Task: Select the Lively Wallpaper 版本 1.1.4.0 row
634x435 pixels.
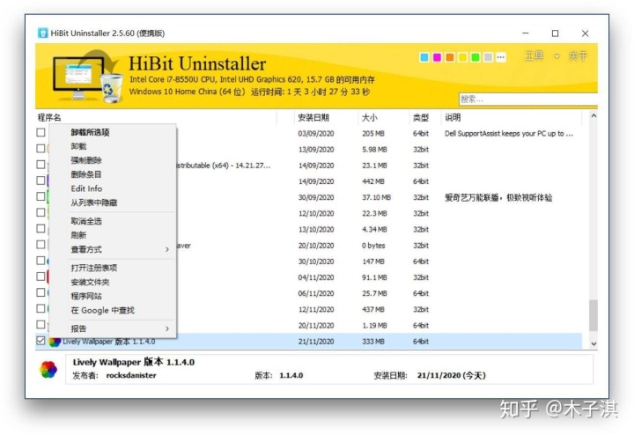Action: coord(309,342)
